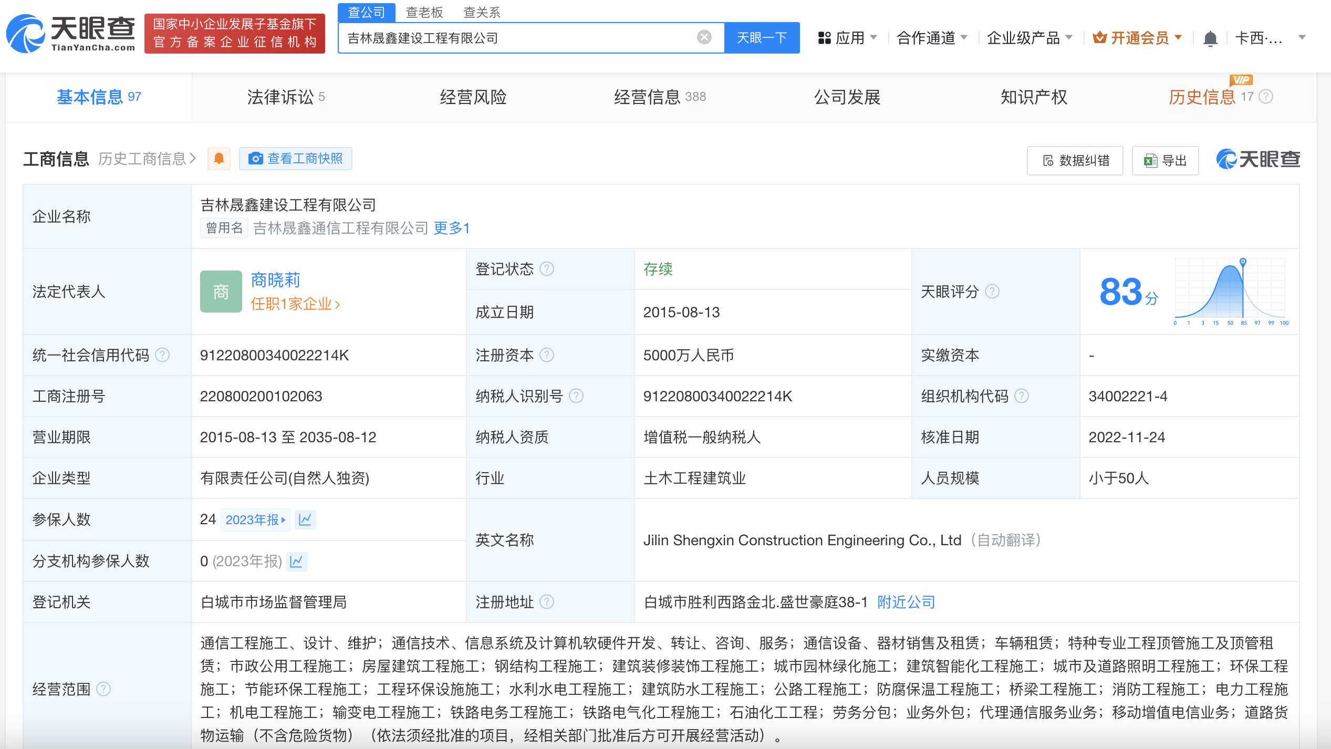
Task: Click 查看工商快照 button
Action: [296, 159]
